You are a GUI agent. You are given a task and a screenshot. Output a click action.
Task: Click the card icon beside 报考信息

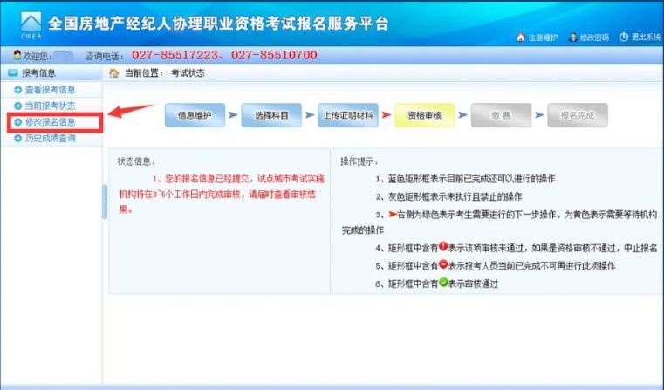(x=13, y=72)
